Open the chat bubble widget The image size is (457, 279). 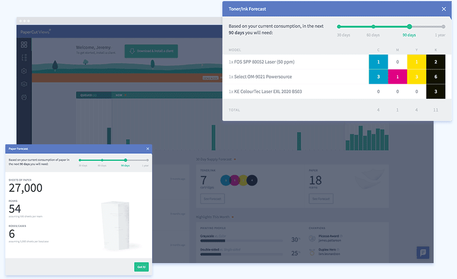click(x=423, y=252)
